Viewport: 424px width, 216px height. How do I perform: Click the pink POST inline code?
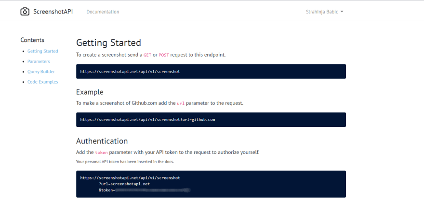164,55
